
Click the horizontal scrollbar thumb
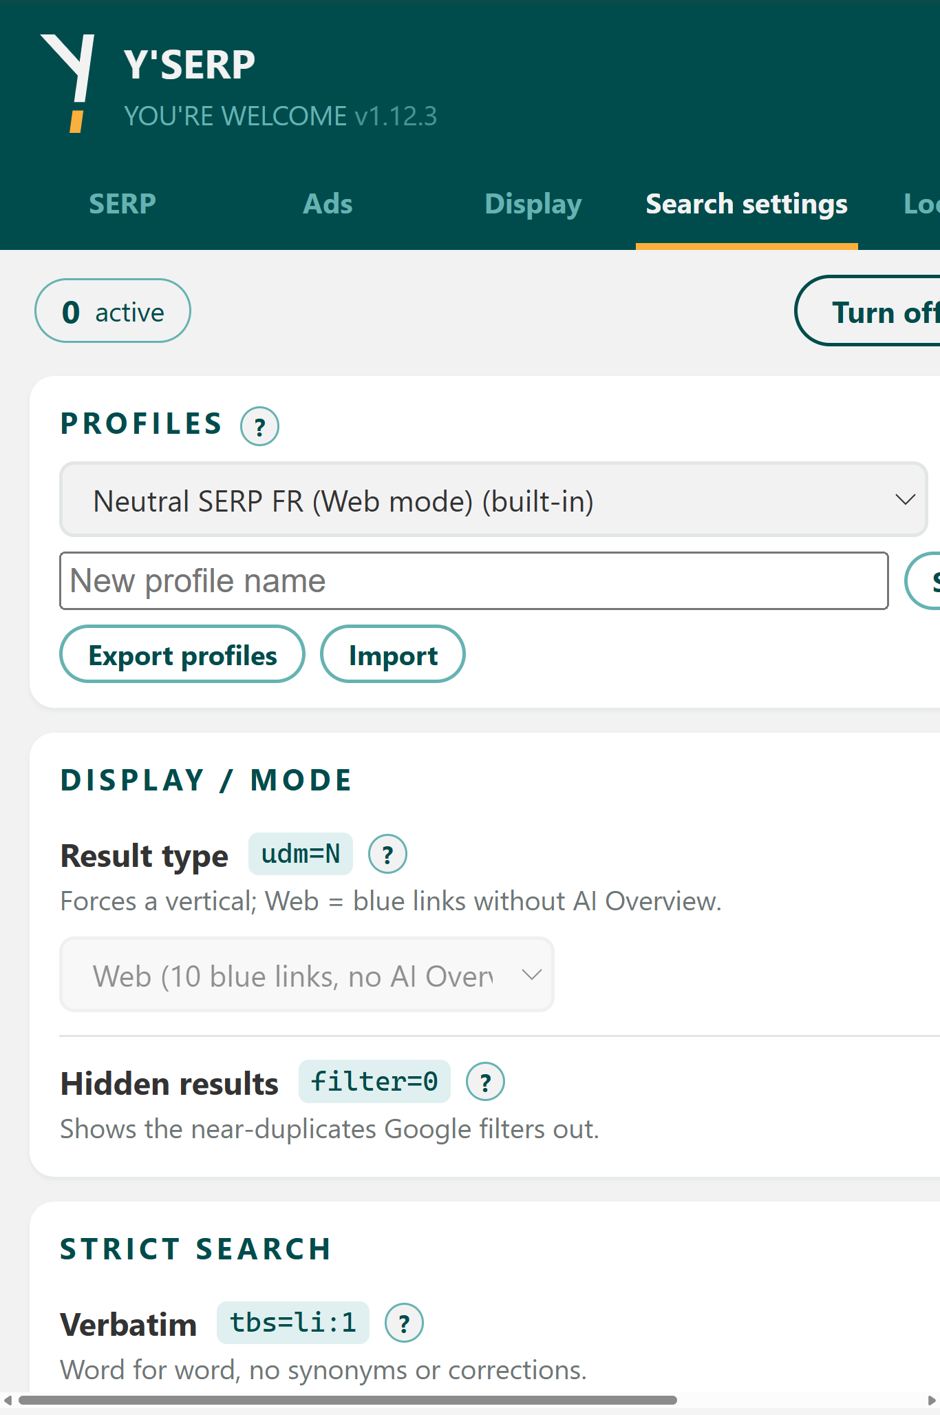348,1400
